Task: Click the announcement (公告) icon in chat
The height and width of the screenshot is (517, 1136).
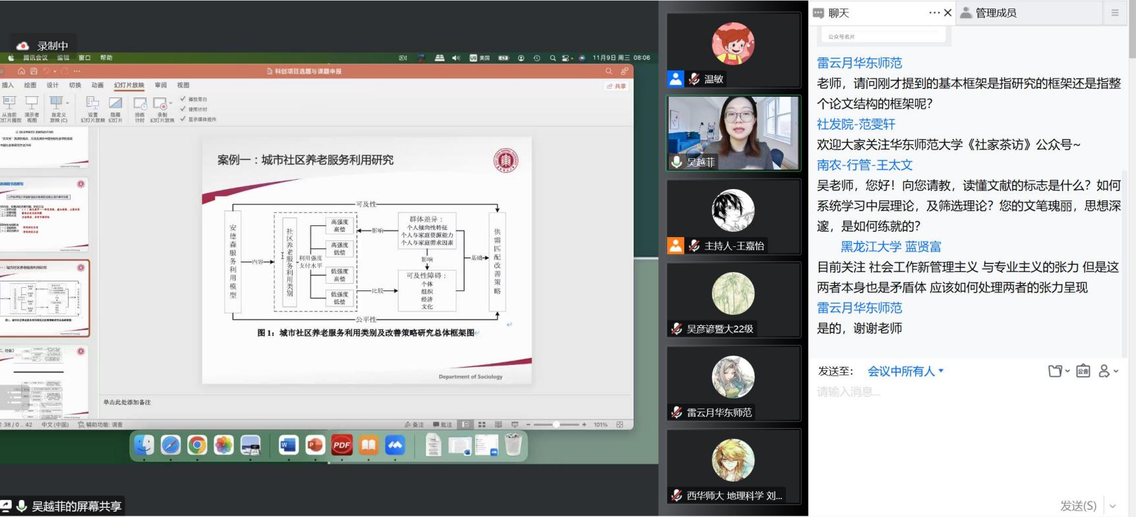Action: (1083, 371)
